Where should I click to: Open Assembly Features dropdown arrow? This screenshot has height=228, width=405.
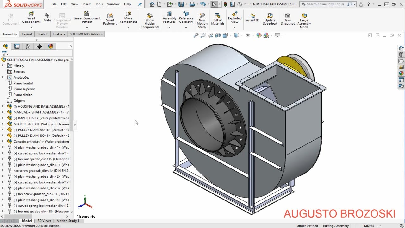[x=169, y=28]
